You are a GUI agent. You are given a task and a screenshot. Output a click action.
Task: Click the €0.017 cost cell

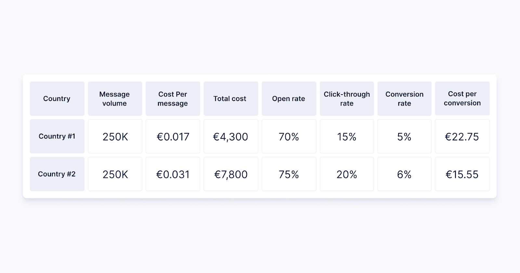[x=173, y=136]
